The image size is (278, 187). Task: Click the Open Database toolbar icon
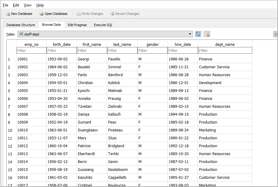click(x=41, y=14)
